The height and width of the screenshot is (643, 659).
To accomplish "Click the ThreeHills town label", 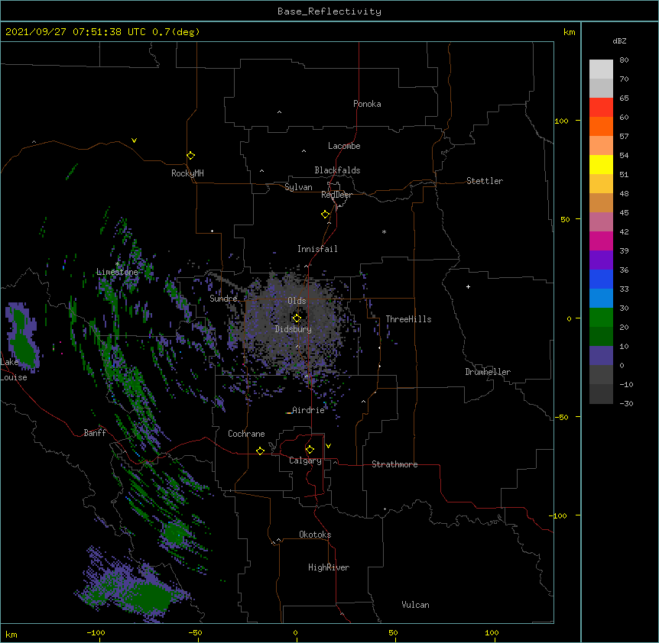I will click(408, 319).
